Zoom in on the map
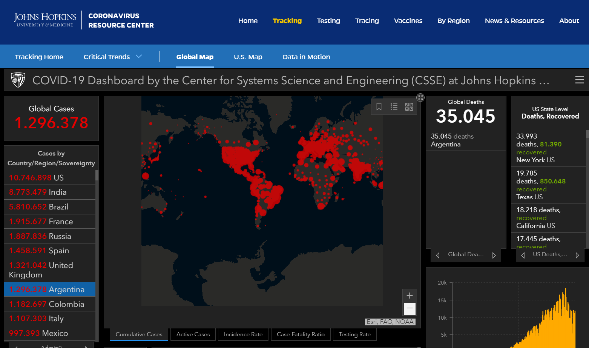The height and width of the screenshot is (348, 589). [x=410, y=296]
